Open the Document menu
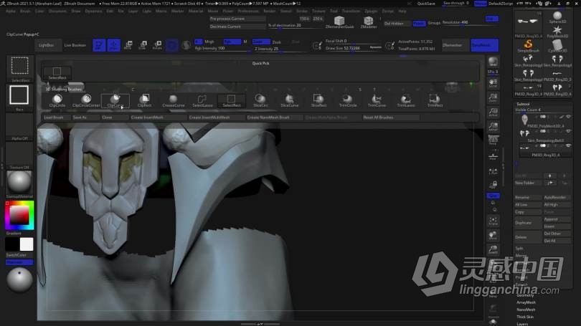The width and height of the screenshot is (581, 326). pyautogui.click(x=57, y=11)
